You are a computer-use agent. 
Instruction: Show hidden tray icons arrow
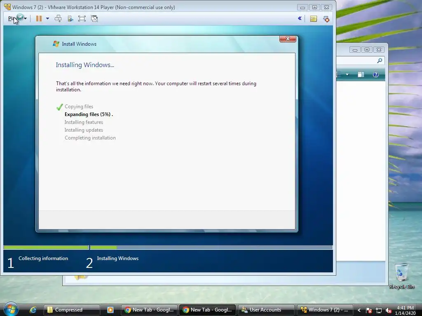coord(359,310)
